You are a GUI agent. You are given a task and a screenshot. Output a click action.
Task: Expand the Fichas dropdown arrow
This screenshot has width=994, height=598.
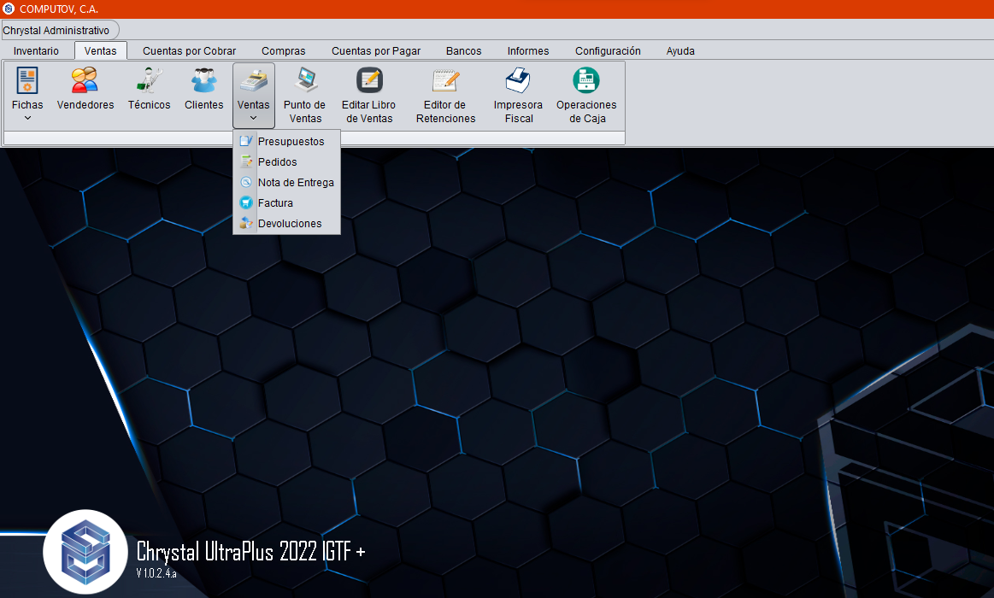pos(27,118)
